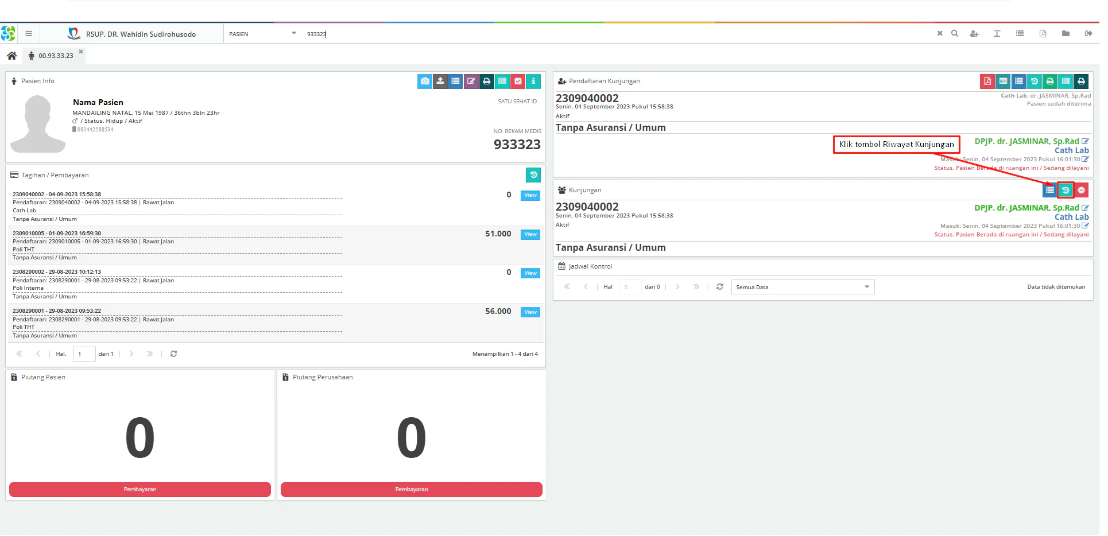The width and height of the screenshot is (1108, 536).
Task: Click red minus icon in Kunjungan panel
Action: pos(1082,190)
